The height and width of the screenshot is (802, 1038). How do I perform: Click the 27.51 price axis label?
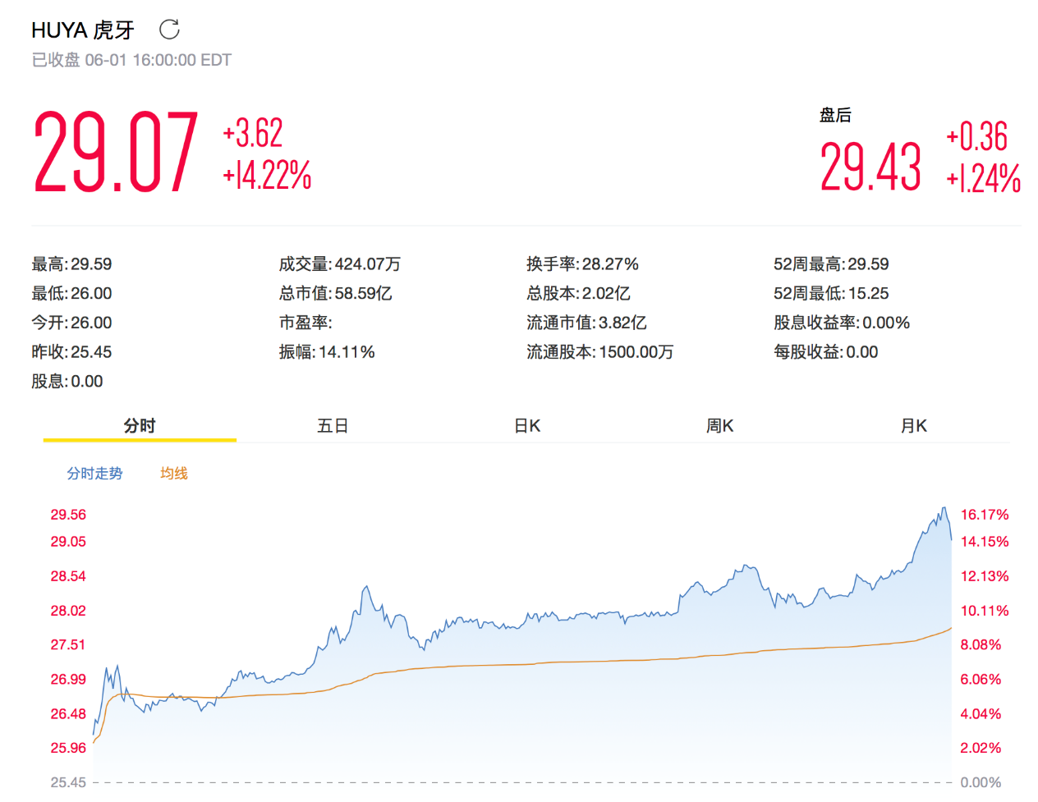click(68, 645)
